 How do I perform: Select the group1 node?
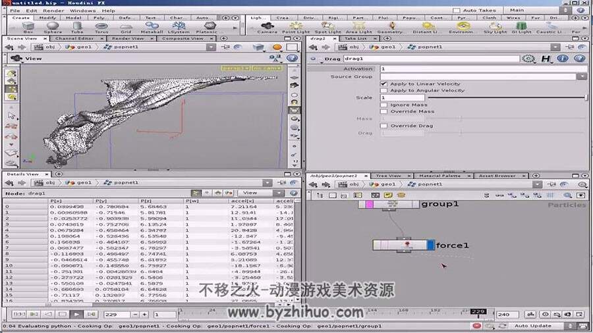pyautogui.click(x=389, y=204)
